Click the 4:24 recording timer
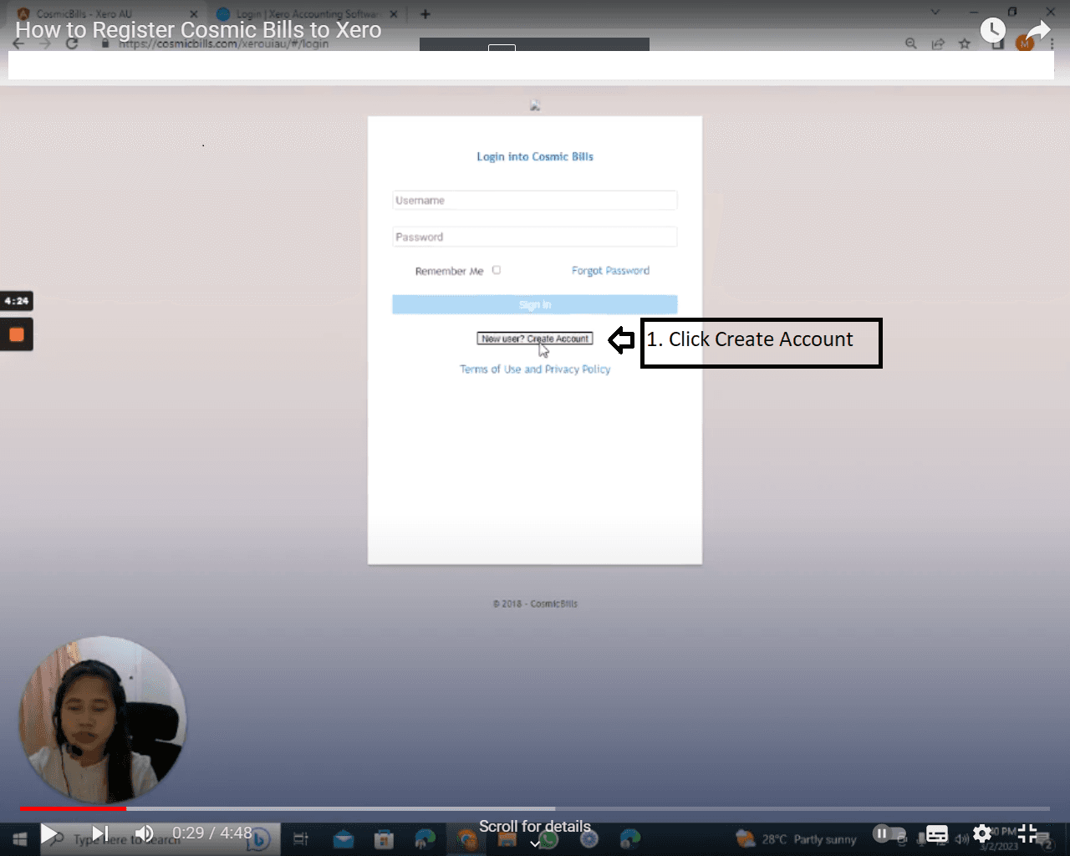This screenshot has width=1070, height=856. coord(17,301)
